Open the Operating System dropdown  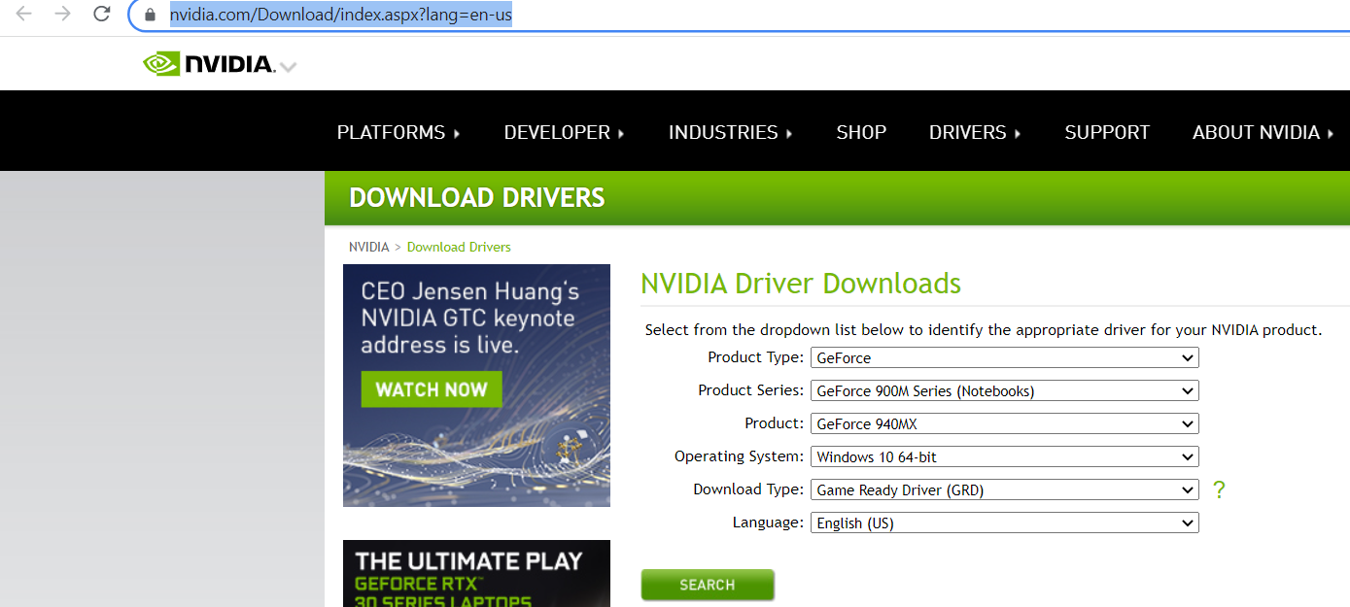coord(1005,457)
